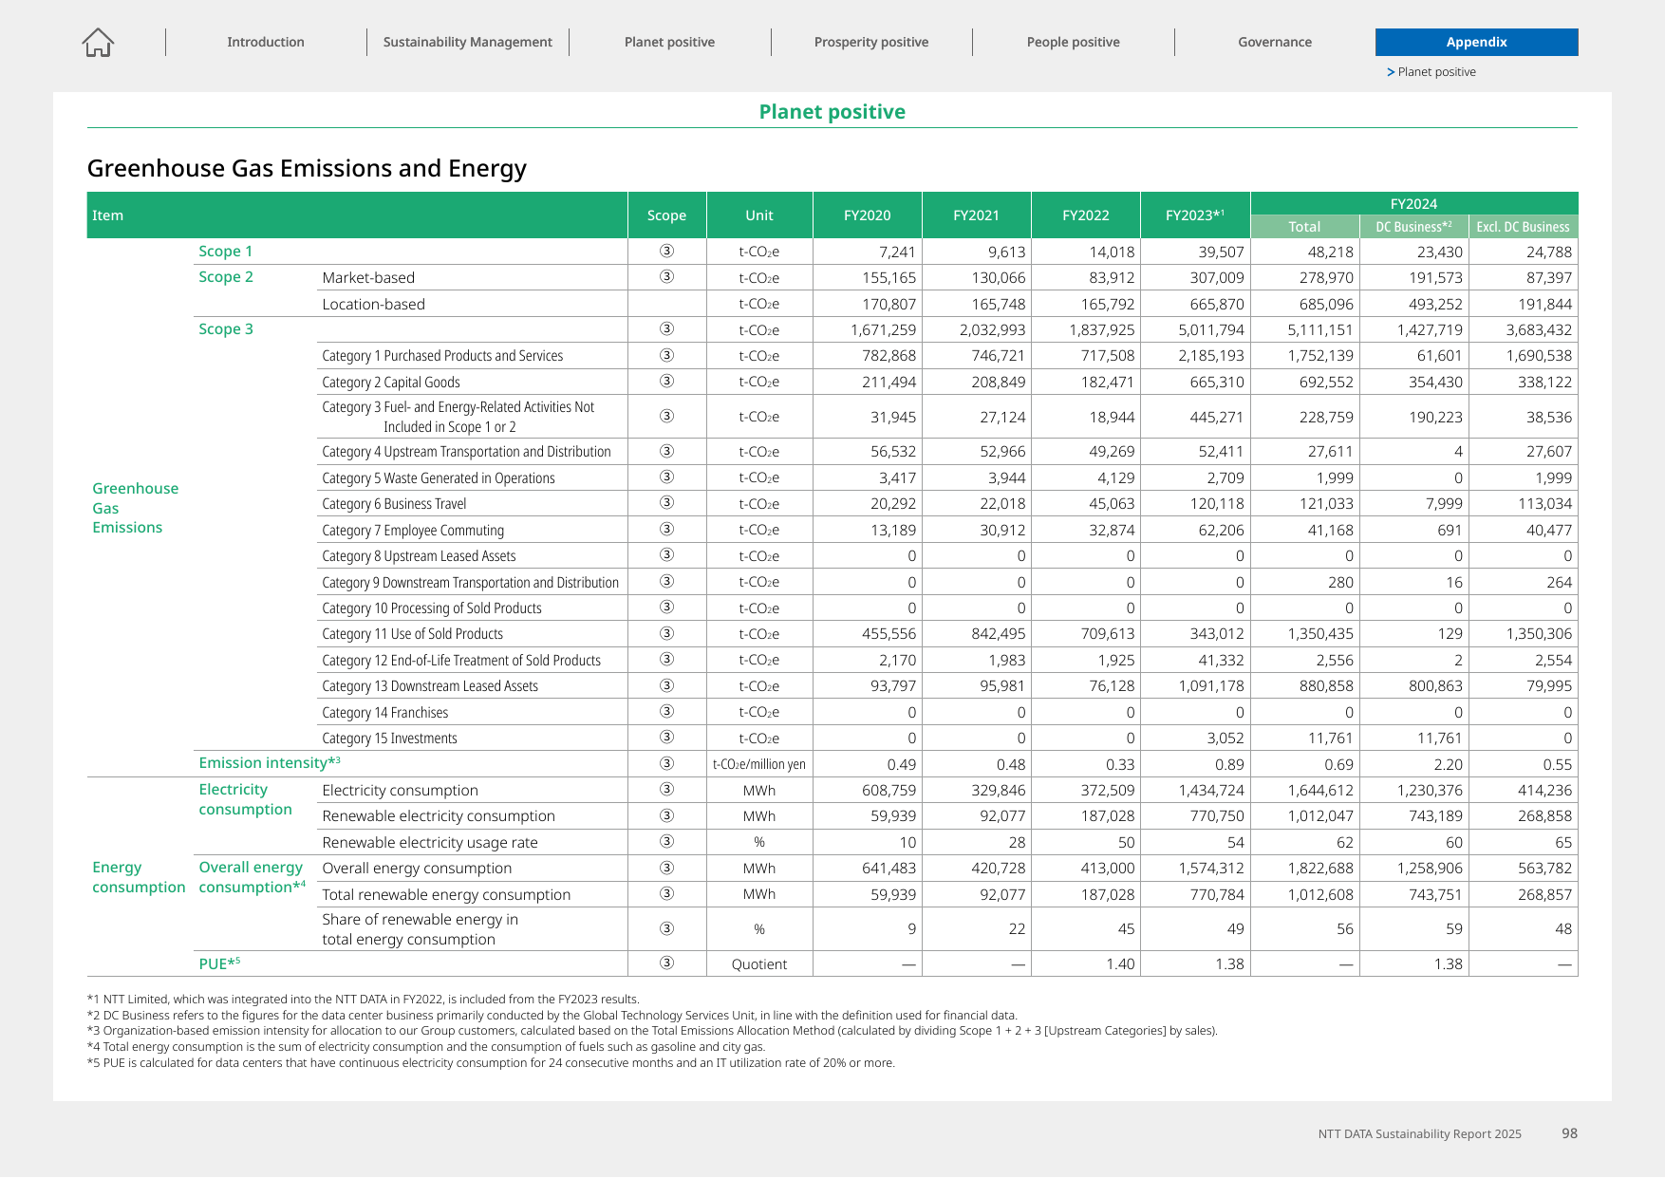Open the Prosperity positive tab
Image resolution: width=1665 pixels, height=1178 pixels.
871,42
